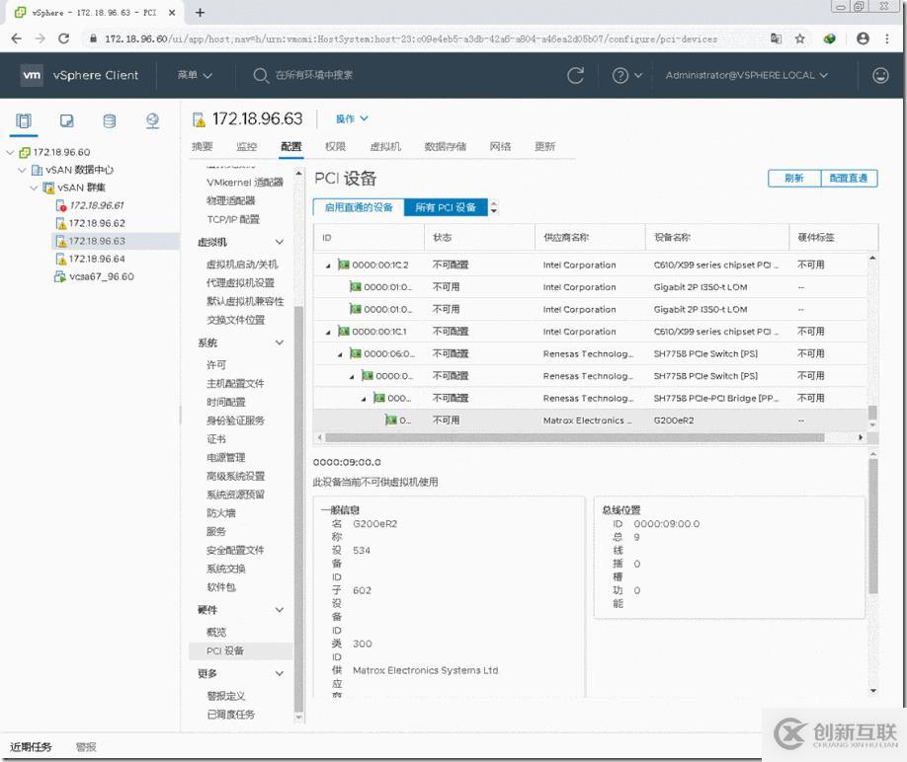The height and width of the screenshot is (762, 907).
Task: Open the browser three-dot menu
Action: tap(887, 38)
